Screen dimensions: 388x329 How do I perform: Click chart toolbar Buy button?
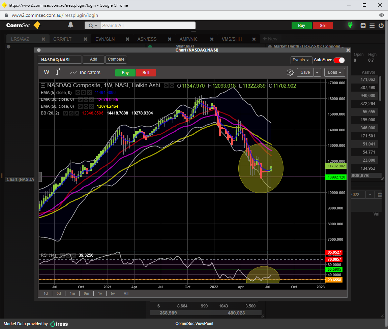(x=125, y=73)
